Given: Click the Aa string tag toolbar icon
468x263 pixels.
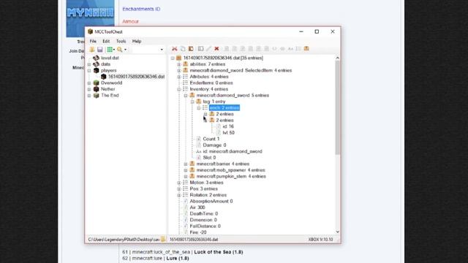Looking at the screenshot, I should click(x=290, y=49).
